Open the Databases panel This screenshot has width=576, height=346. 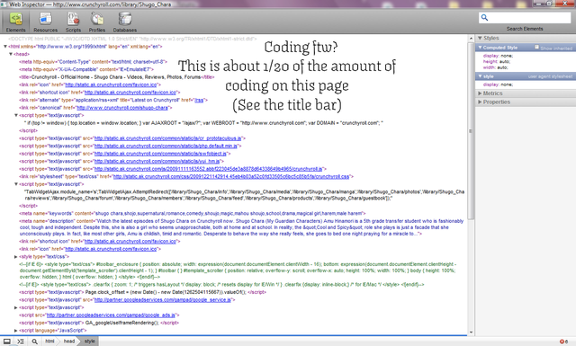click(x=125, y=22)
